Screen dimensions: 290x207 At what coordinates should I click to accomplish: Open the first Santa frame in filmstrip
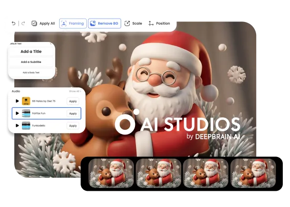(111, 173)
